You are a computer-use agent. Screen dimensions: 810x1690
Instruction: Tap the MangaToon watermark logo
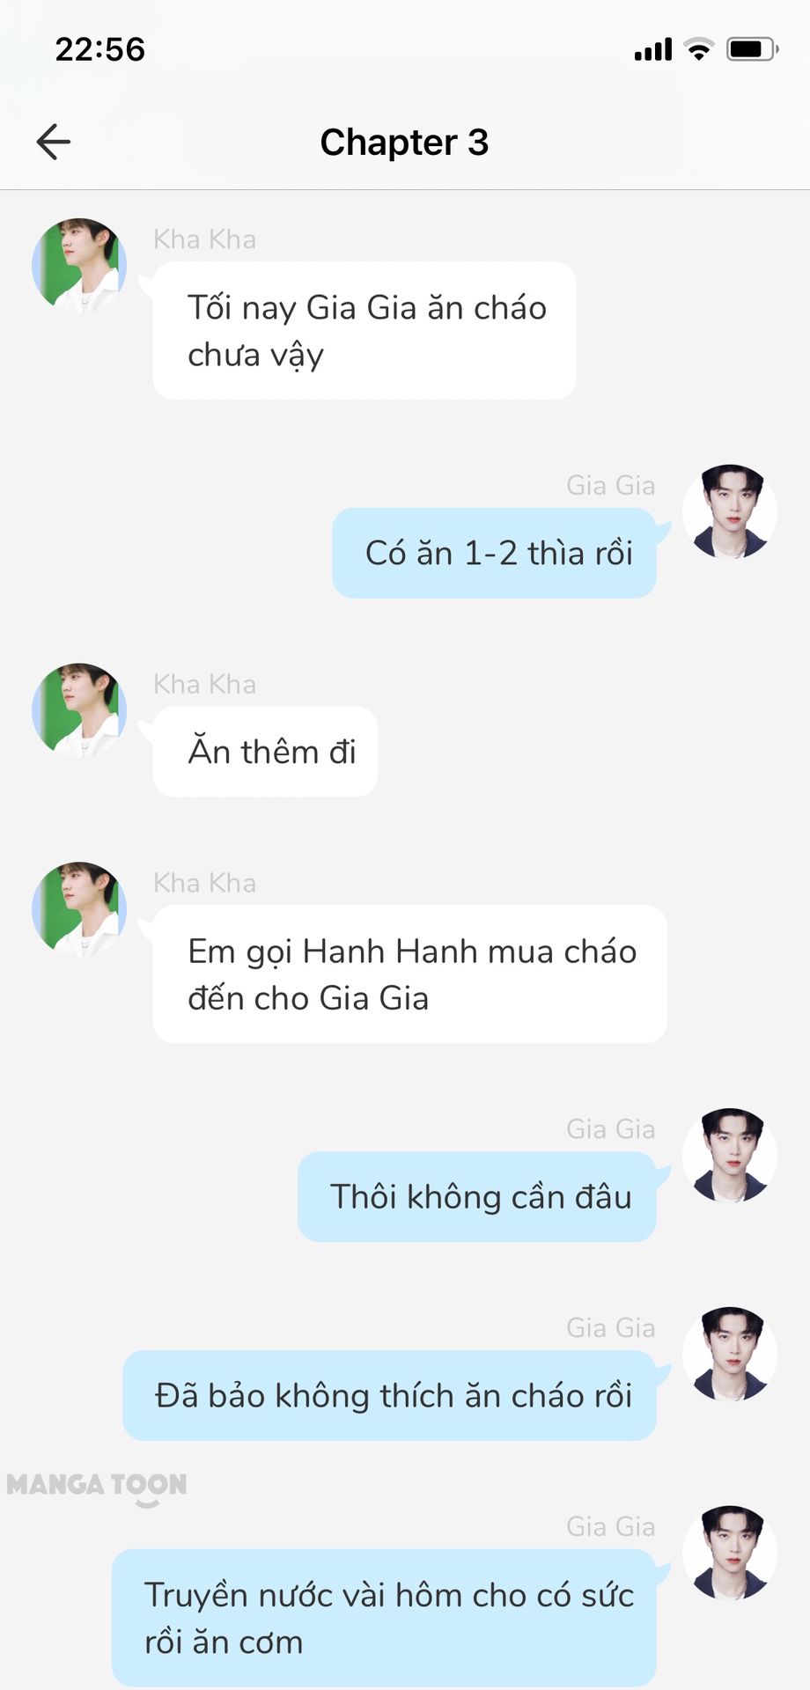97,1488
